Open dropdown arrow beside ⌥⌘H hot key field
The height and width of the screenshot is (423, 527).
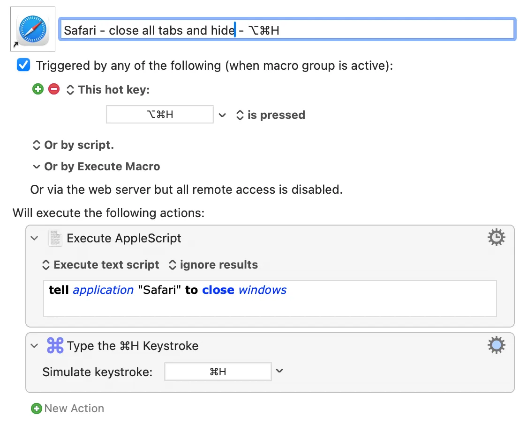pos(222,115)
